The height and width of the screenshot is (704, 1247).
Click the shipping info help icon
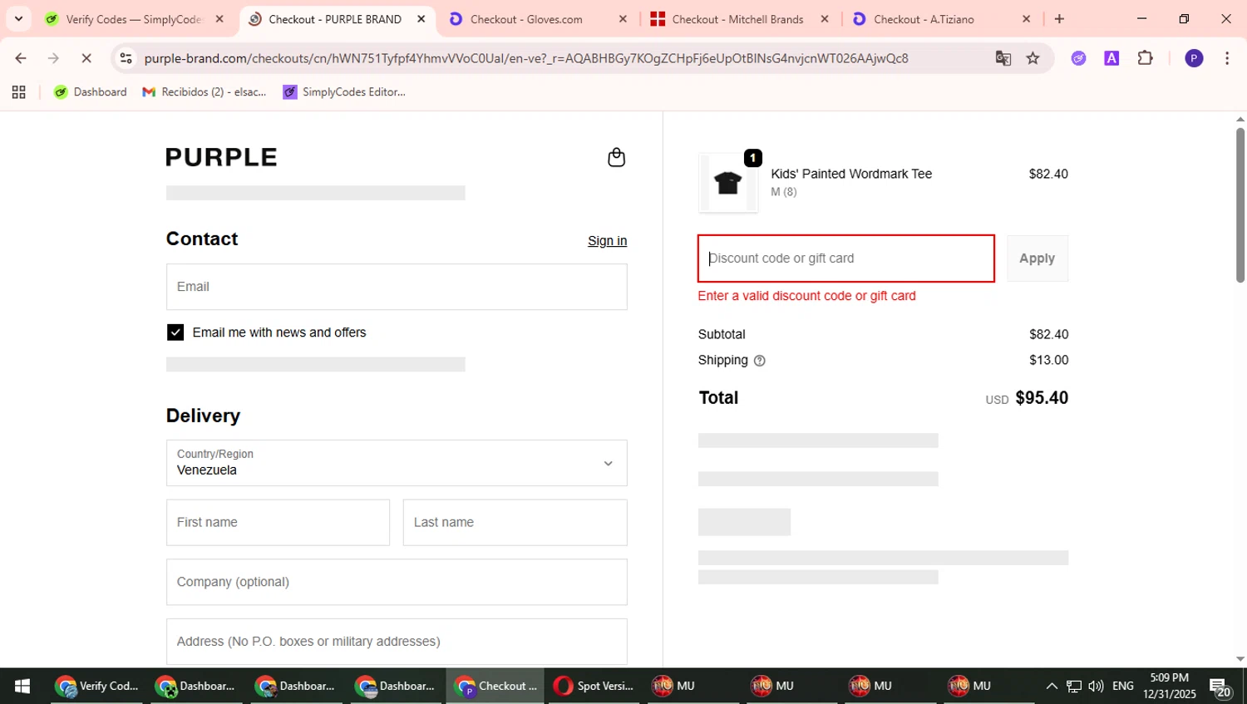pyautogui.click(x=759, y=361)
